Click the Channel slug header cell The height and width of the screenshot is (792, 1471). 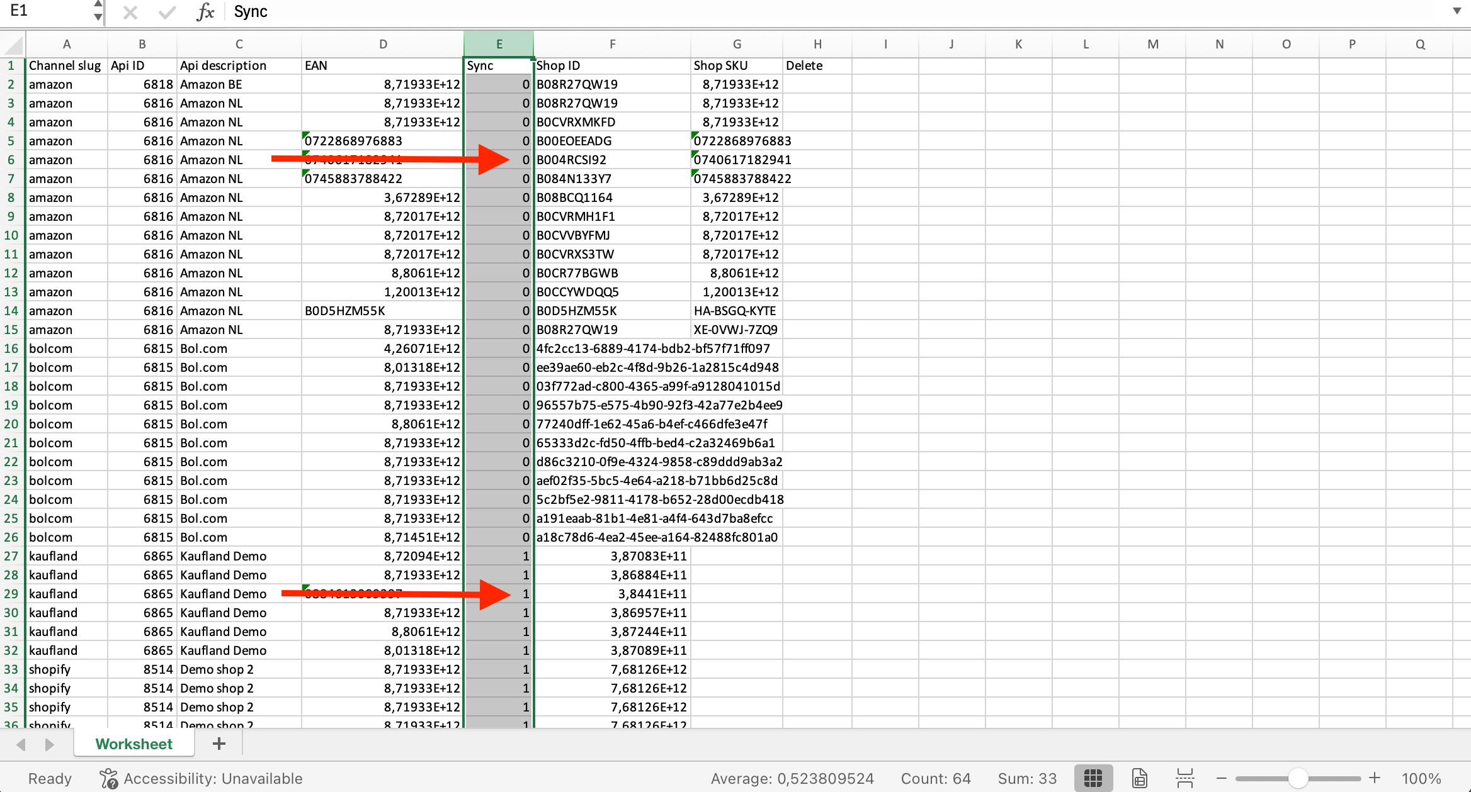coord(66,65)
